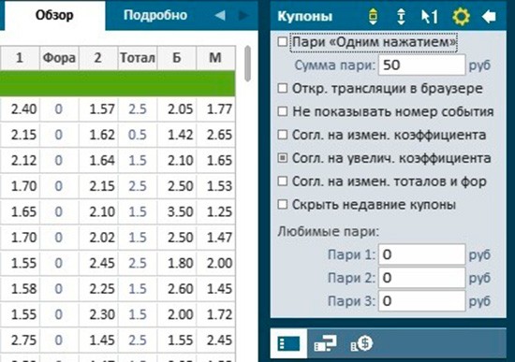515x362 pixels.
Task: Toggle Откр. трансляции в браузере checkbox
Action: pos(283,88)
